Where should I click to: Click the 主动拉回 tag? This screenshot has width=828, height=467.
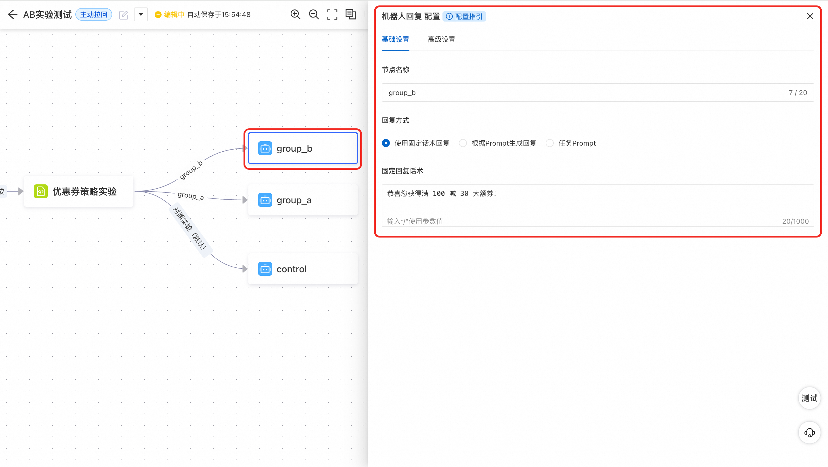(x=93, y=14)
